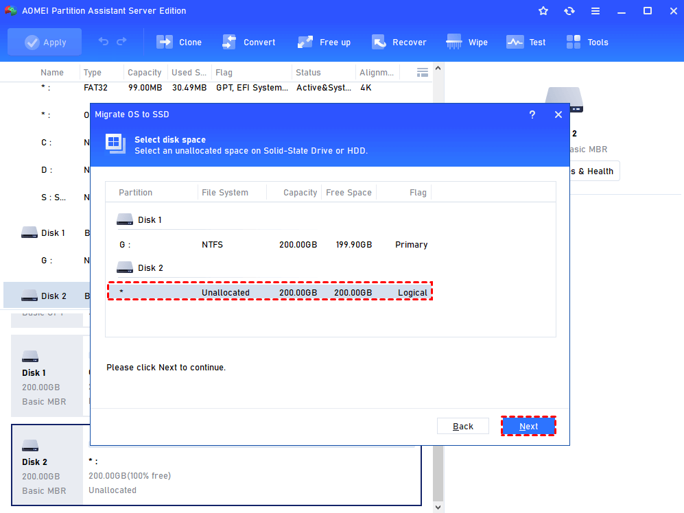Open the Recover tool
The height and width of the screenshot is (513, 684).
click(399, 43)
